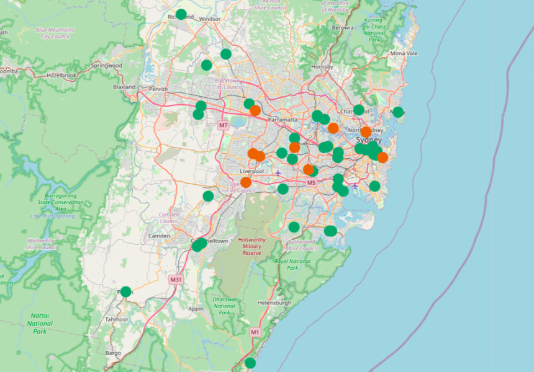Click the M7 motorway shield
This screenshot has width=534, height=372.
[x=224, y=126]
